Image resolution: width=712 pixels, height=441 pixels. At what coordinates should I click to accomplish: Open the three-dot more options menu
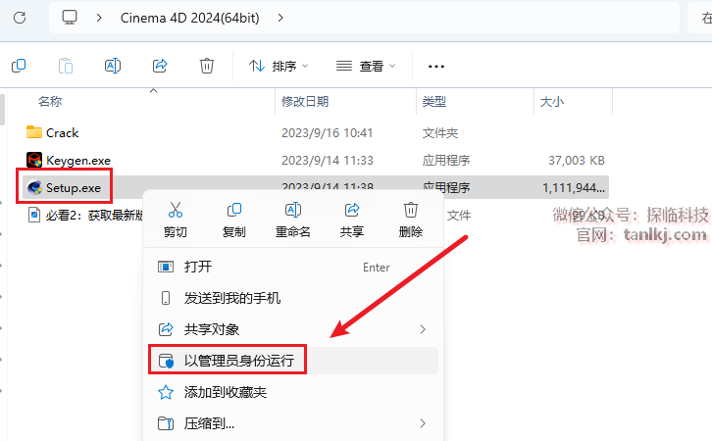click(436, 67)
